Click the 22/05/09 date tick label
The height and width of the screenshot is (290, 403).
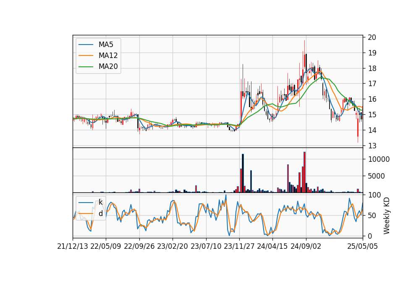tap(106, 246)
